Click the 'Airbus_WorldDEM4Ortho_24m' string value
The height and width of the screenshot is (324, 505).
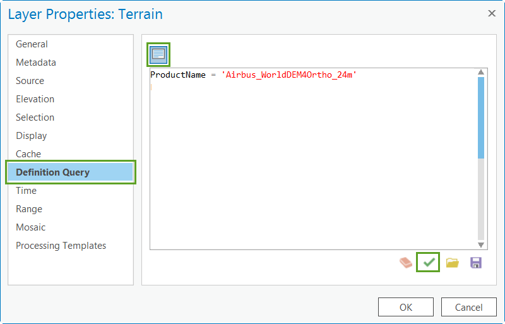pos(289,75)
